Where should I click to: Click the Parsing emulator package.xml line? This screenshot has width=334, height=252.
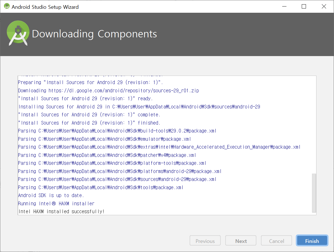pos(104,139)
